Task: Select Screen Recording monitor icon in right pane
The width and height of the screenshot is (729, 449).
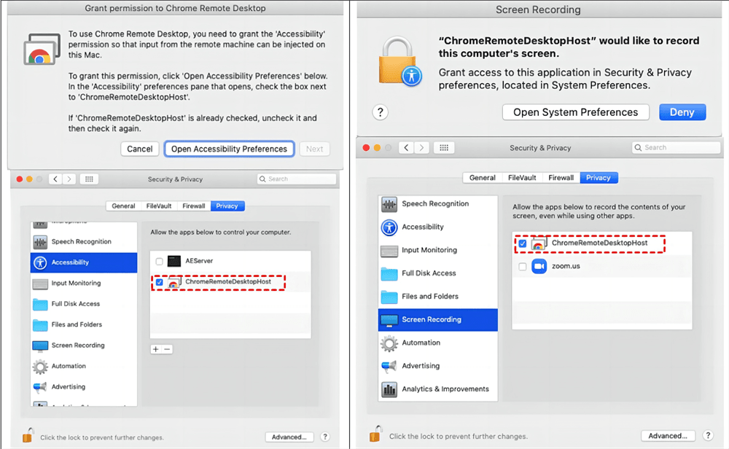Action: tap(389, 320)
